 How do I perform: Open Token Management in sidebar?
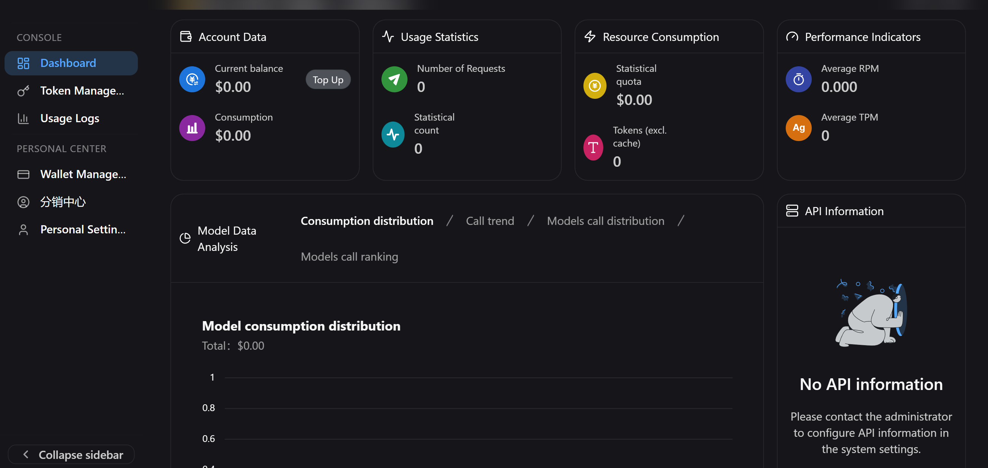(71, 91)
